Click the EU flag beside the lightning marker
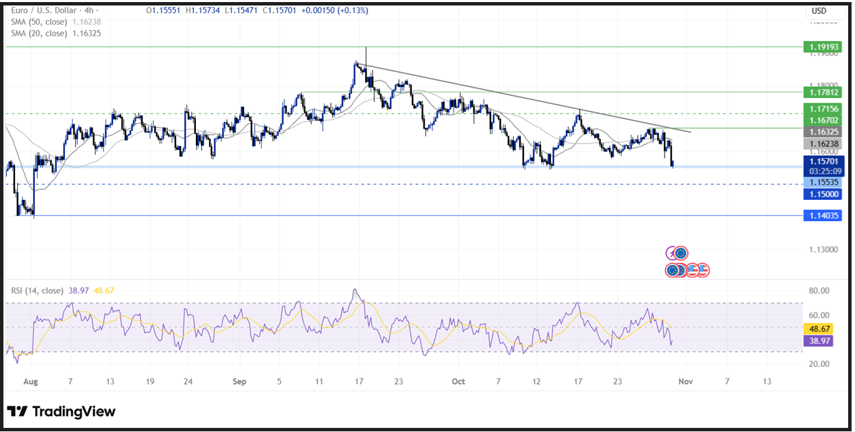Viewport: 855px width, 432px height. [681, 253]
